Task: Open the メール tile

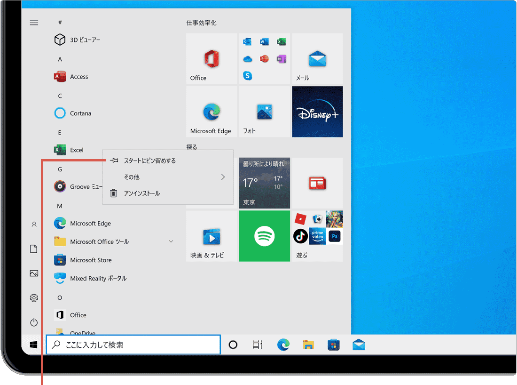Action: [317, 59]
